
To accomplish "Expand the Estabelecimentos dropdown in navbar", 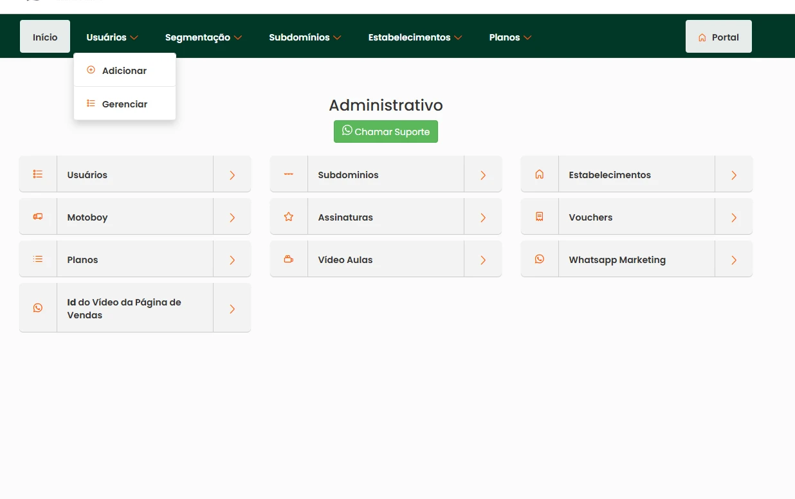I will click(415, 37).
